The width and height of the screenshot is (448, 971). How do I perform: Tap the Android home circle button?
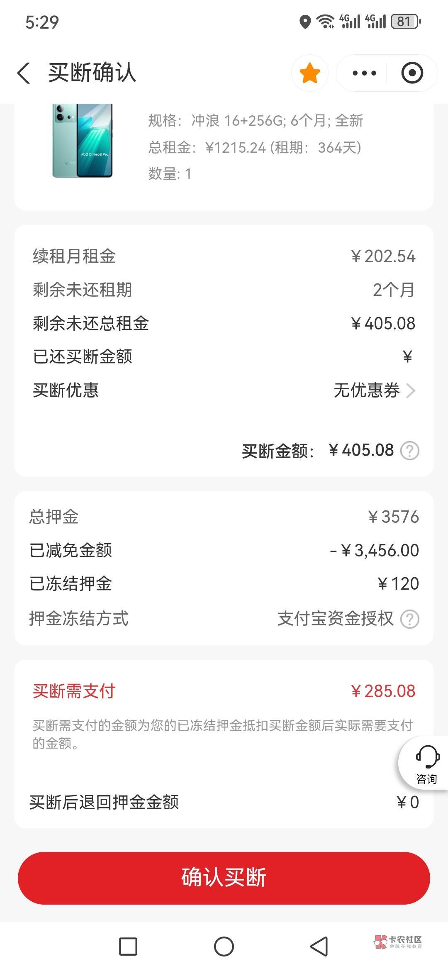(x=224, y=947)
